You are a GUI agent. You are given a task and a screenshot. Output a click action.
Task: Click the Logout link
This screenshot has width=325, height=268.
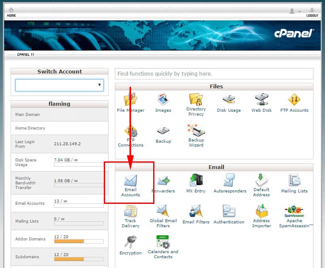312,12
